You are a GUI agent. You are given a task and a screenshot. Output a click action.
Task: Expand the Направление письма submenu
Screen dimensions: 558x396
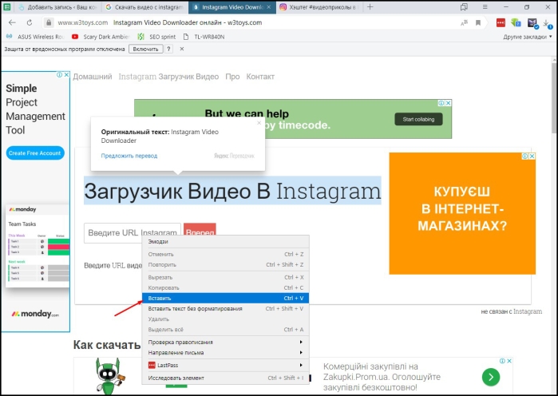(x=225, y=353)
